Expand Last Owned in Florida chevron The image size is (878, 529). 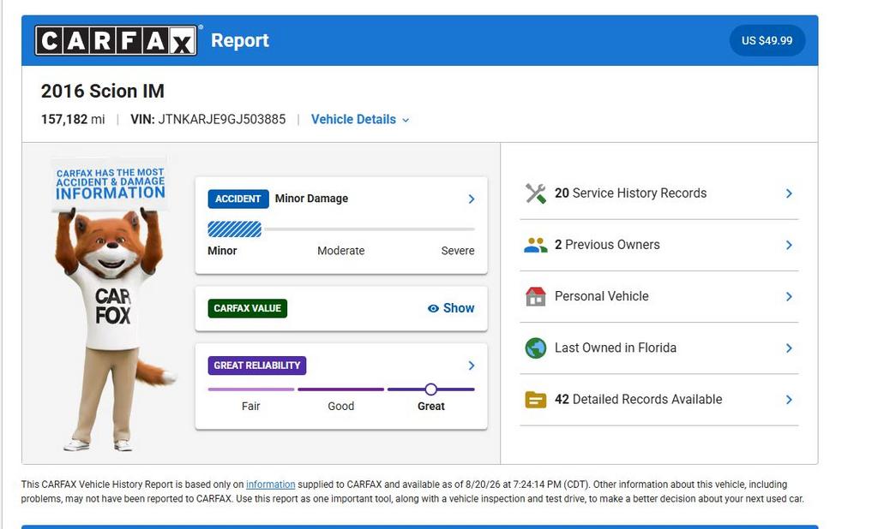click(x=789, y=348)
